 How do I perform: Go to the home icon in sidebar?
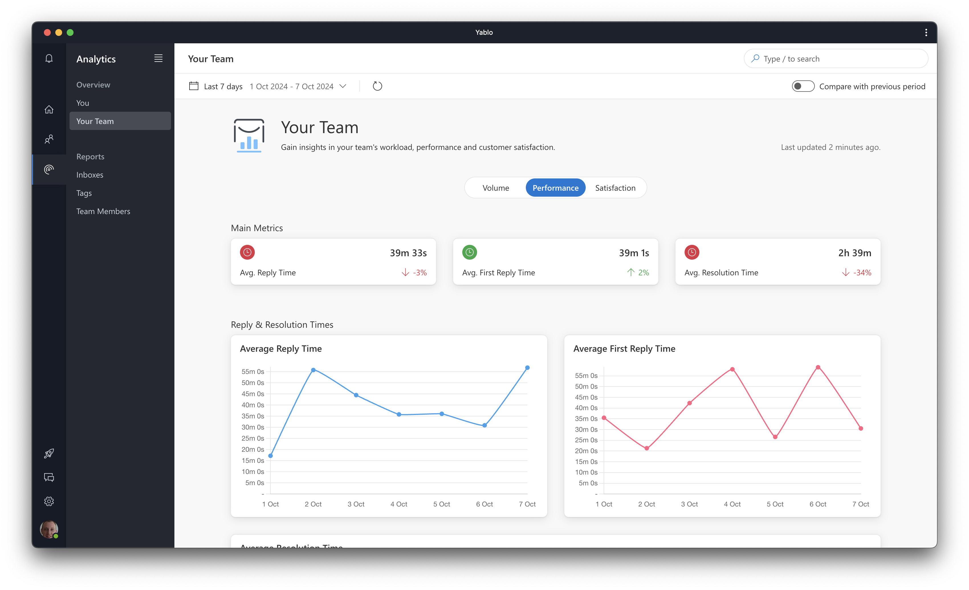(x=49, y=109)
